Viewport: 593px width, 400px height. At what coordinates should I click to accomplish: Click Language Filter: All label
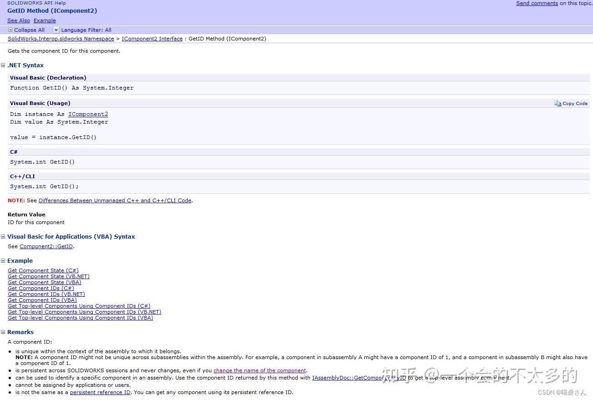(x=86, y=30)
